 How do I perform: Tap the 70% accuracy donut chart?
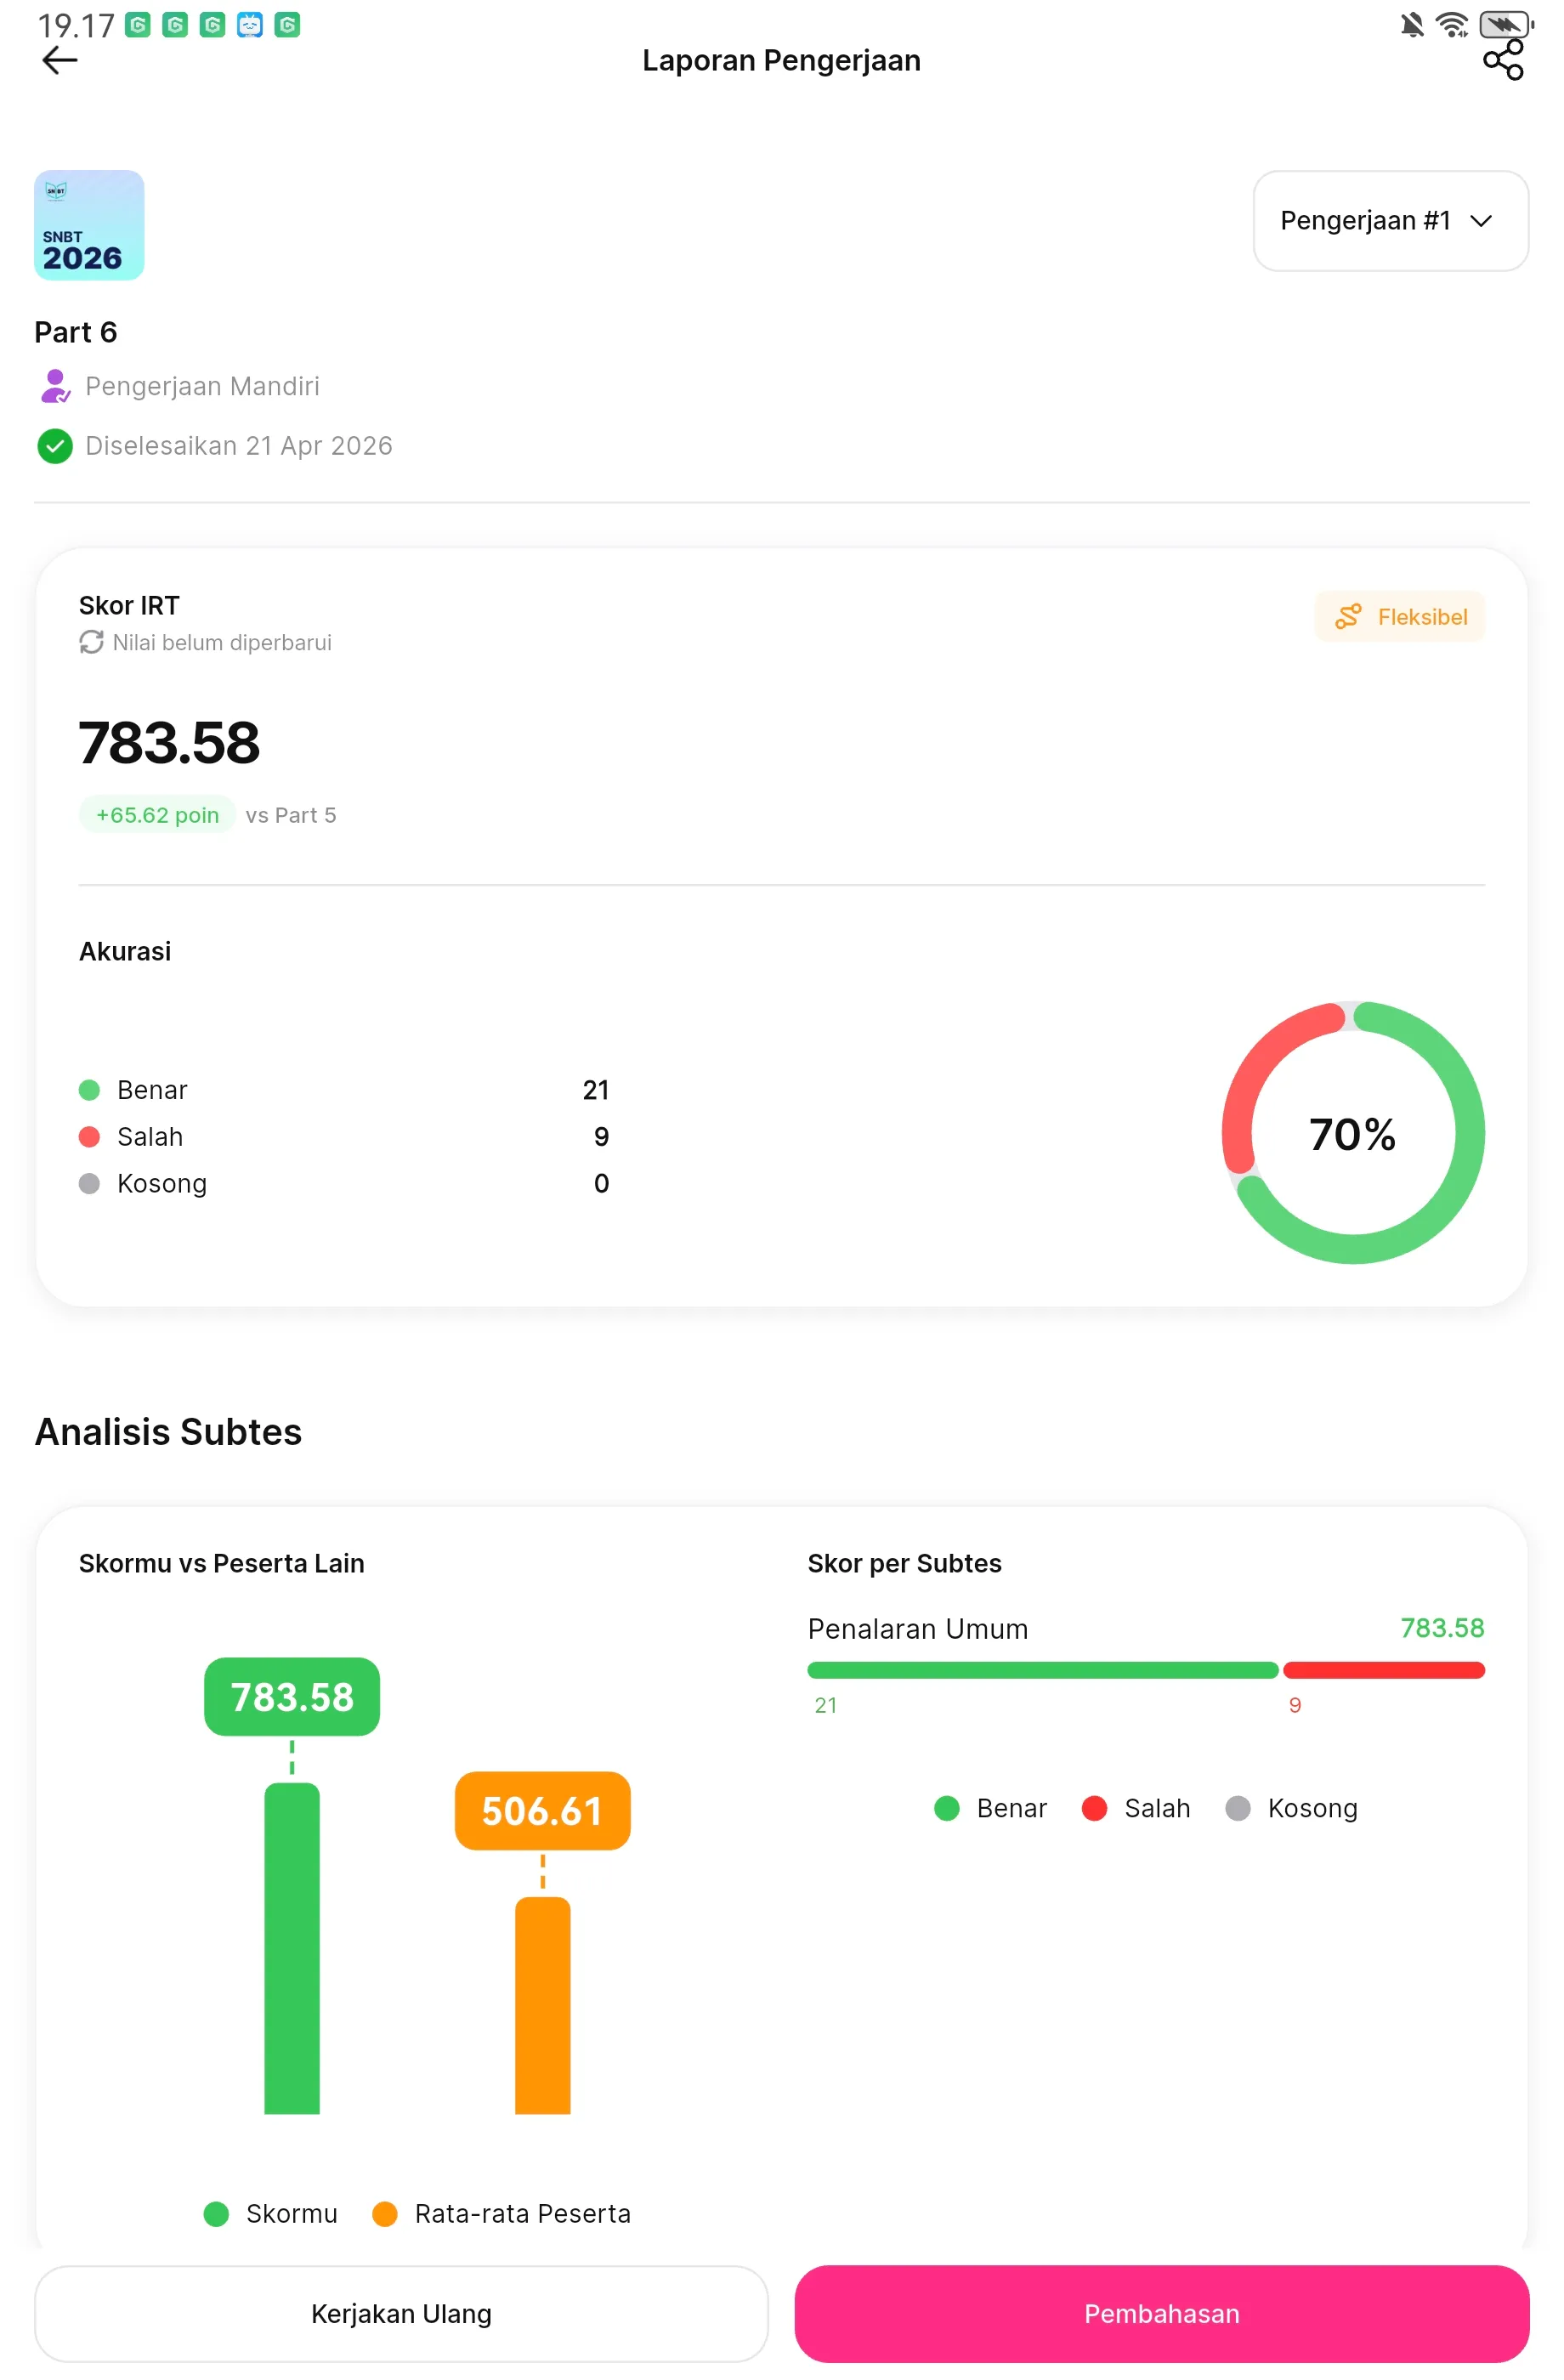pyautogui.click(x=1353, y=1133)
